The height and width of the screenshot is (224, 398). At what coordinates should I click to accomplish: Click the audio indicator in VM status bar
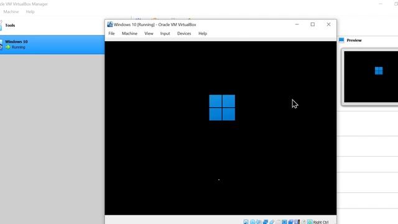pos(259,222)
